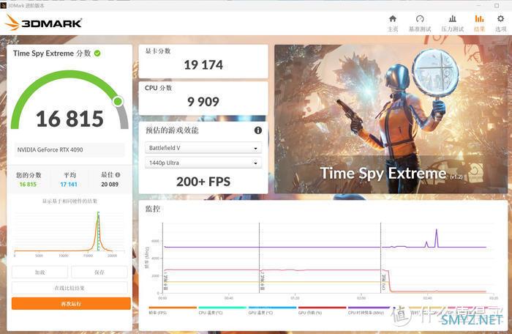Image resolution: width=512 pixels, height=334 pixels.
Task: Click the Save (保存) button
Action: tap(99, 272)
